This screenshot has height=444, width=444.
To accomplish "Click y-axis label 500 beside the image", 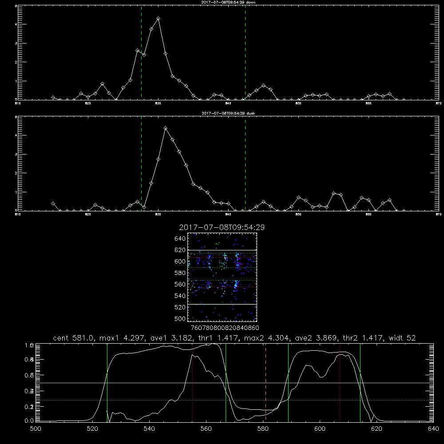I will tap(180, 318).
